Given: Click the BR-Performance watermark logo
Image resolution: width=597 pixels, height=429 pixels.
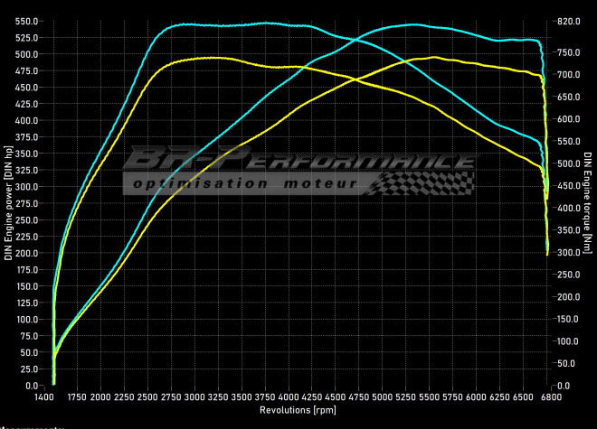Looking at the screenshot, I should (298, 161).
